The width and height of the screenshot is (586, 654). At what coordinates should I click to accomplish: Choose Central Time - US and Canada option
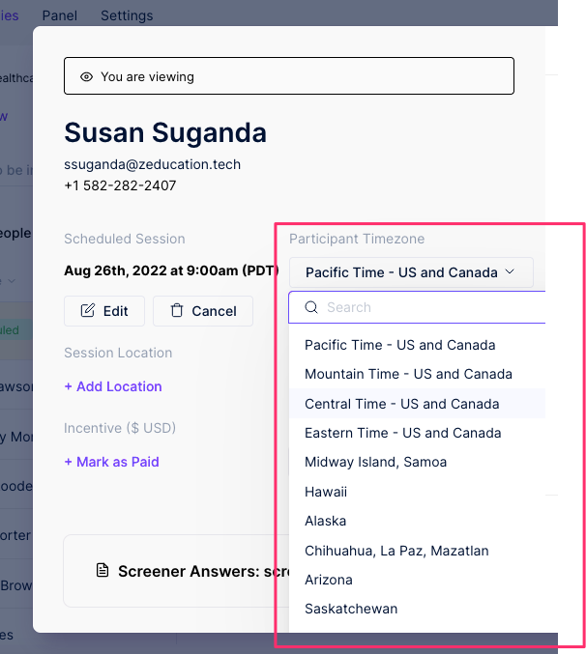[402, 404]
